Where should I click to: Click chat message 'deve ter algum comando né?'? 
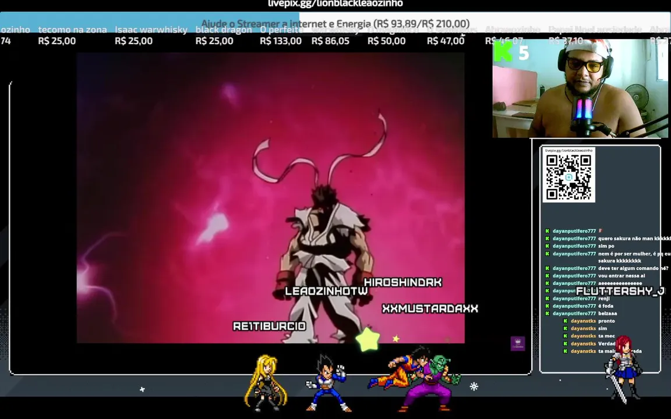tap(633, 268)
